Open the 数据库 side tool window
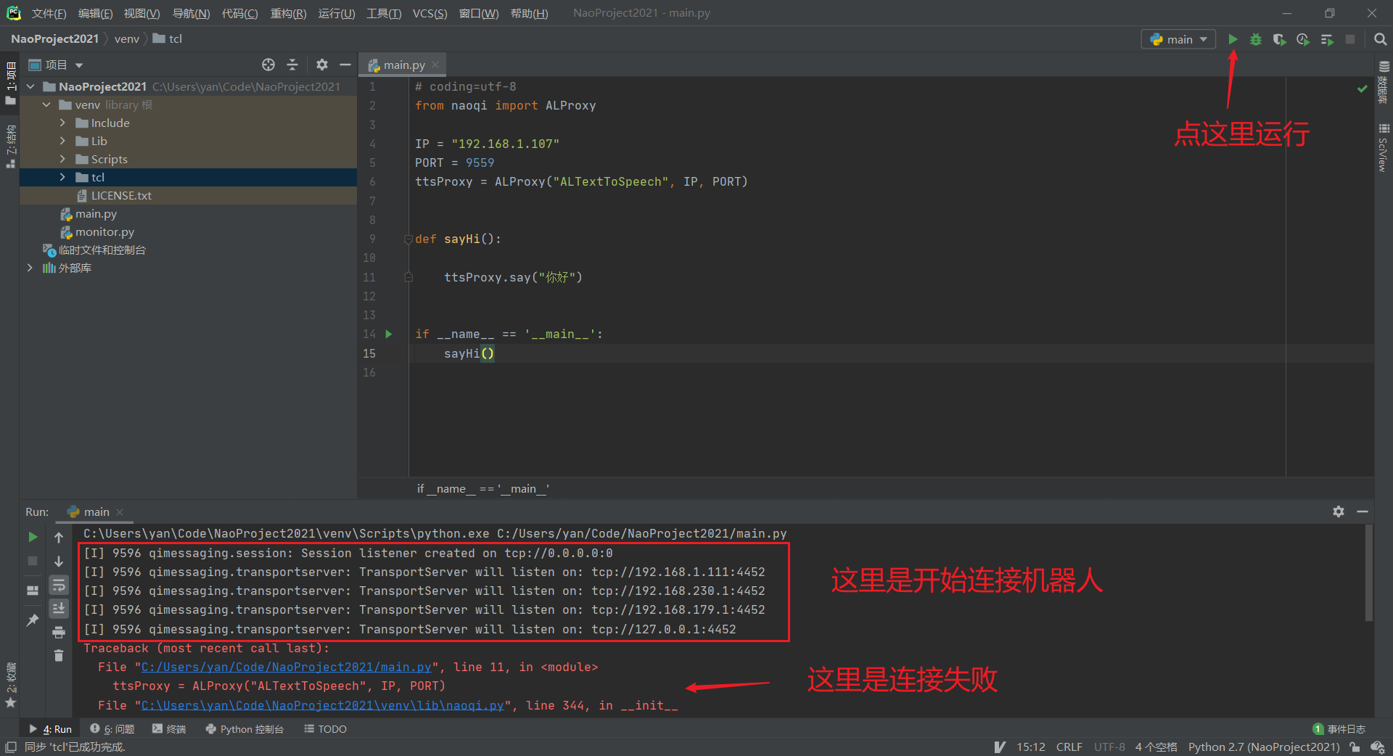Image resolution: width=1393 pixels, height=756 pixels. (1384, 82)
